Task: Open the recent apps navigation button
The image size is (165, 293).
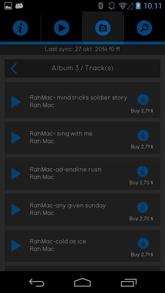Action: pos(128,282)
